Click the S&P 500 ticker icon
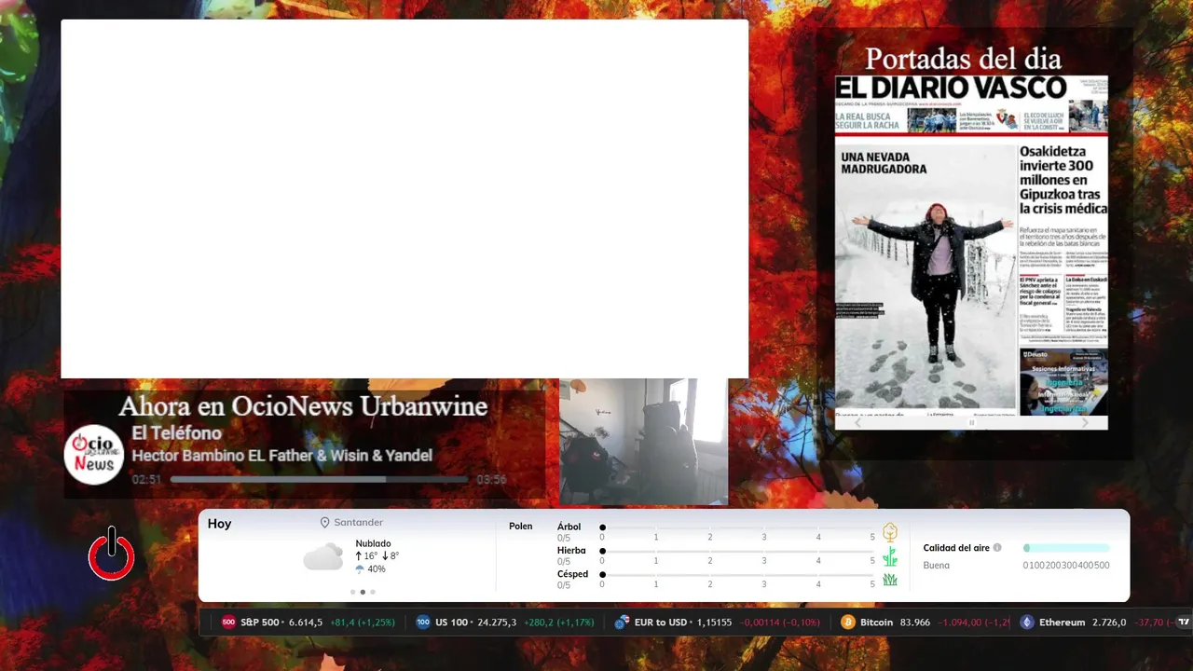The width and height of the screenshot is (1193, 671). pyautogui.click(x=228, y=623)
